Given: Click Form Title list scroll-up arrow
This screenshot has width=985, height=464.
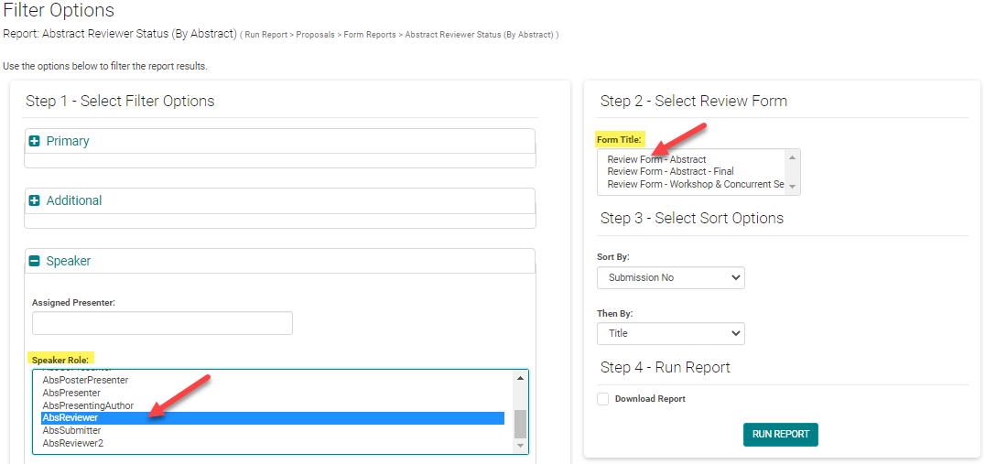Looking at the screenshot, I should [792, 157].
